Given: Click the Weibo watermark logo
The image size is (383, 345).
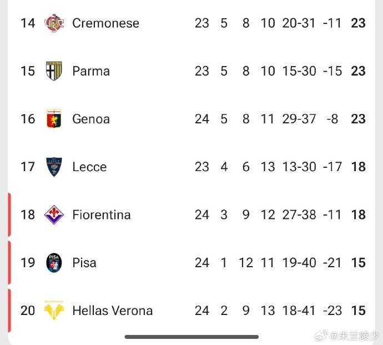Looking at the screenshot, I should pos(321,336).
